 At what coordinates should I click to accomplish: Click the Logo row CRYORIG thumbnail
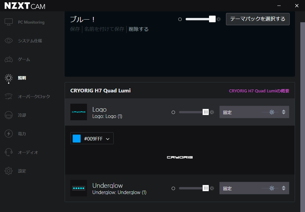pyautogui.click(x=79, y=112)
